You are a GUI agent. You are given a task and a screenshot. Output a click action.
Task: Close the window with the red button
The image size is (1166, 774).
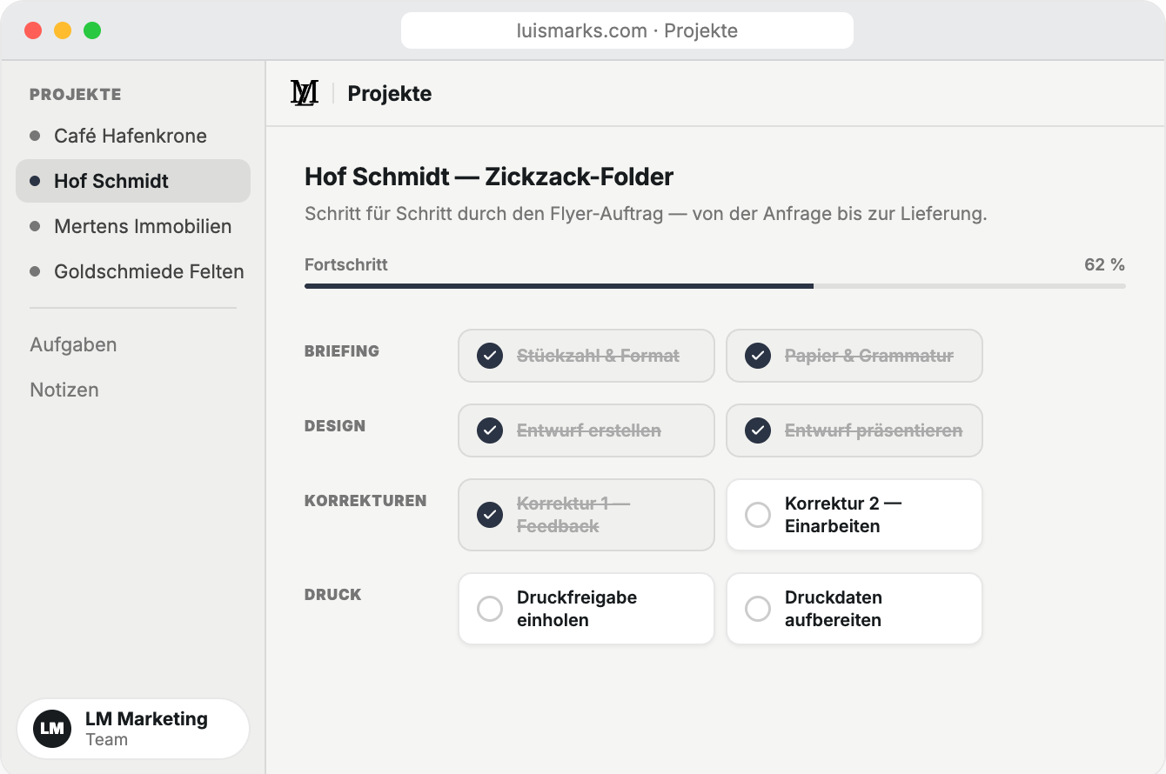pyautogui.click(x=33, y=30)
